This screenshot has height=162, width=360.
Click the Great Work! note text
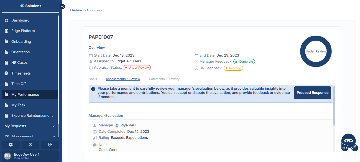click(x=109, y=150)
